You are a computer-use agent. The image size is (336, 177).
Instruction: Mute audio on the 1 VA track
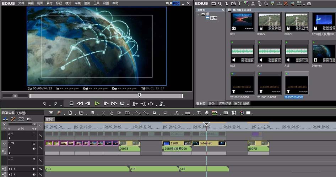click(x=34, y=149)
